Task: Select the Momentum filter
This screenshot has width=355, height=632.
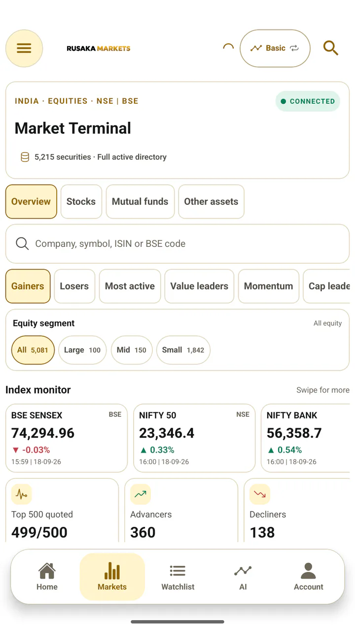Action: pyautogui.click(x=269, y=286)
